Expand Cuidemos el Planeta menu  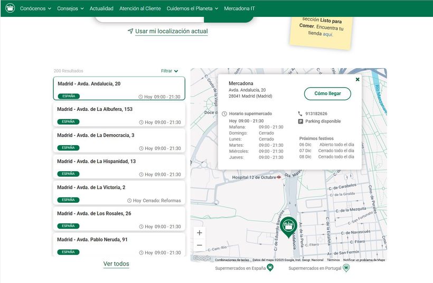192,8
